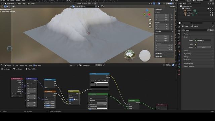Click the new world datablock icon
Viewport: 215px width, 121px height.
click(211, 30)
